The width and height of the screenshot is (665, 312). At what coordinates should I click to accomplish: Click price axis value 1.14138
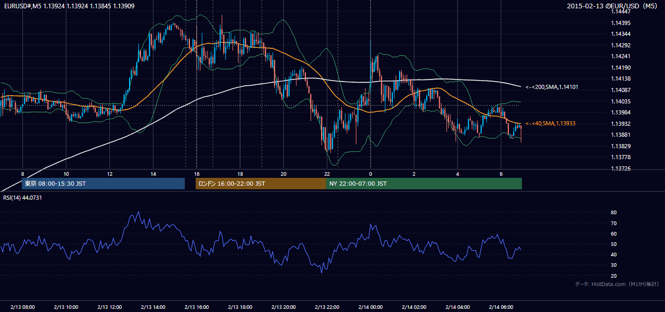click(622, 79)
